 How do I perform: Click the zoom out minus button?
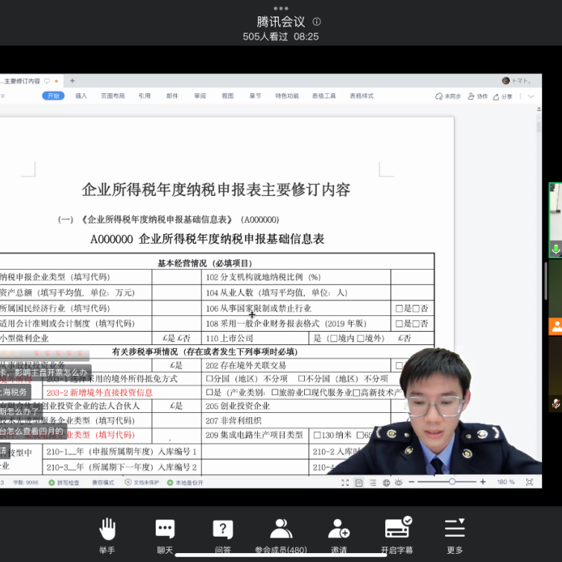[x=411, y=482]
